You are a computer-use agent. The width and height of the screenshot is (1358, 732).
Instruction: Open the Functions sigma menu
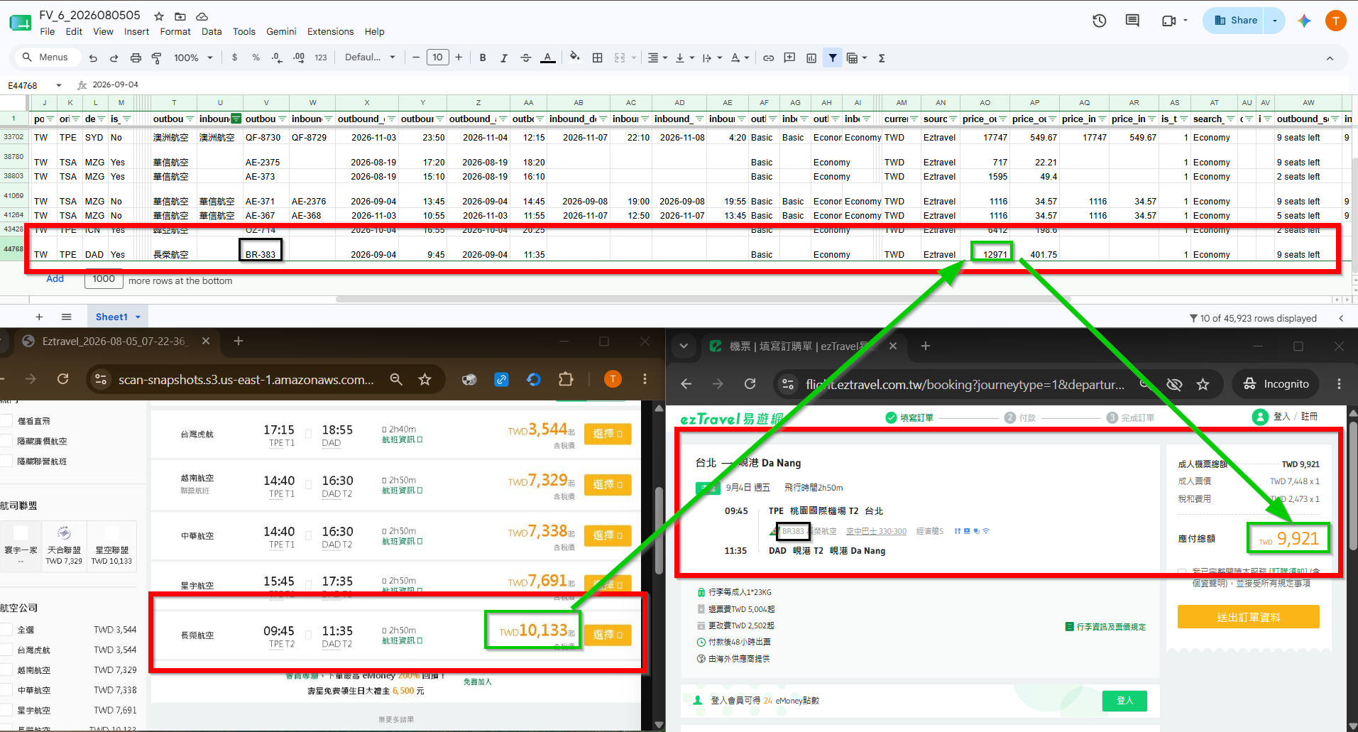click(x=882, y=58)
